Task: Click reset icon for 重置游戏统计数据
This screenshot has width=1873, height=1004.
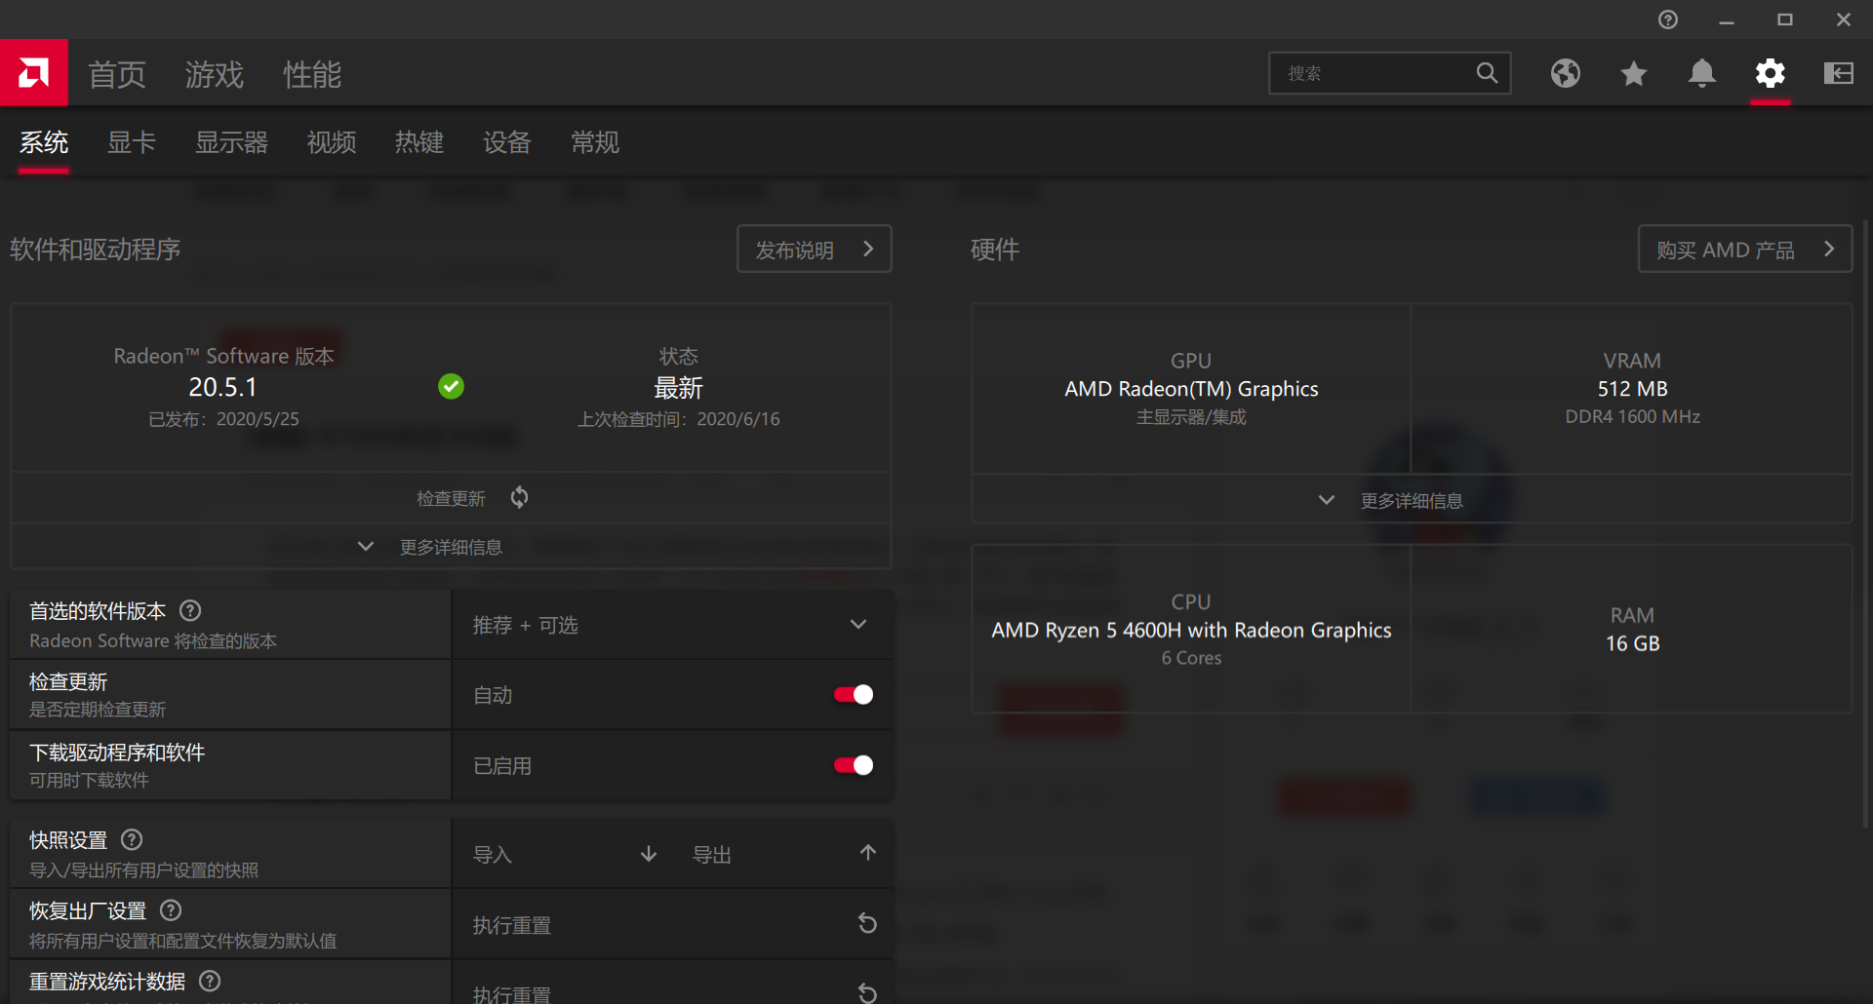Action: coord(867,993)
